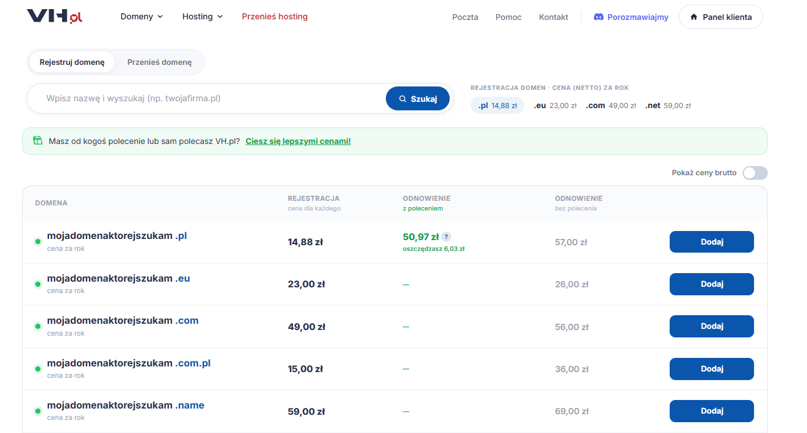
Task: Click the gift icon in the referral banner
Action: pos(38,141)
